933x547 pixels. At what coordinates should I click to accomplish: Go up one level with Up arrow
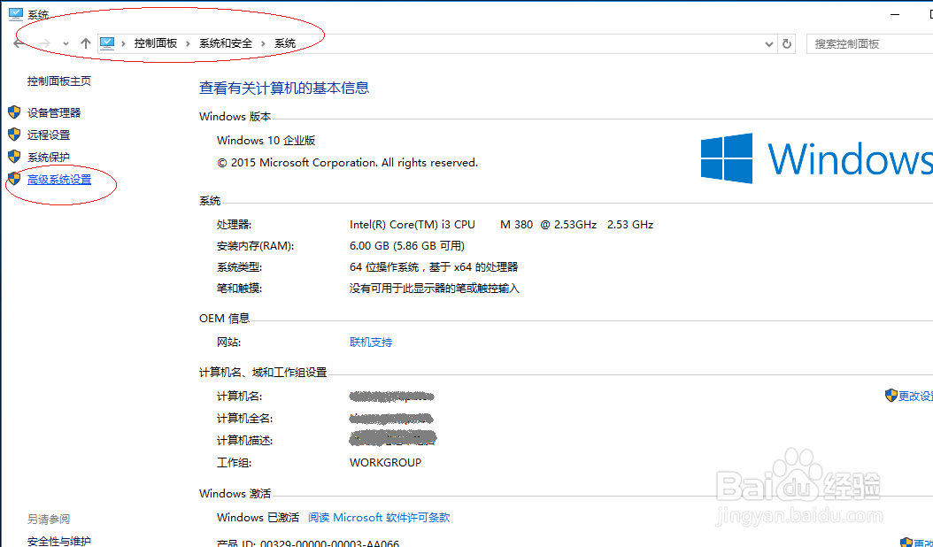[x=86, y=43]
